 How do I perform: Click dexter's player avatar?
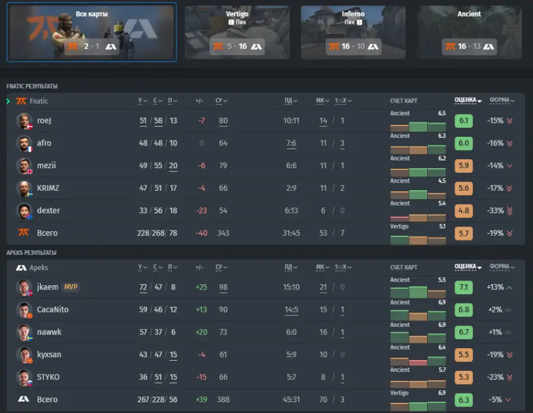click(x=24, y=210)
